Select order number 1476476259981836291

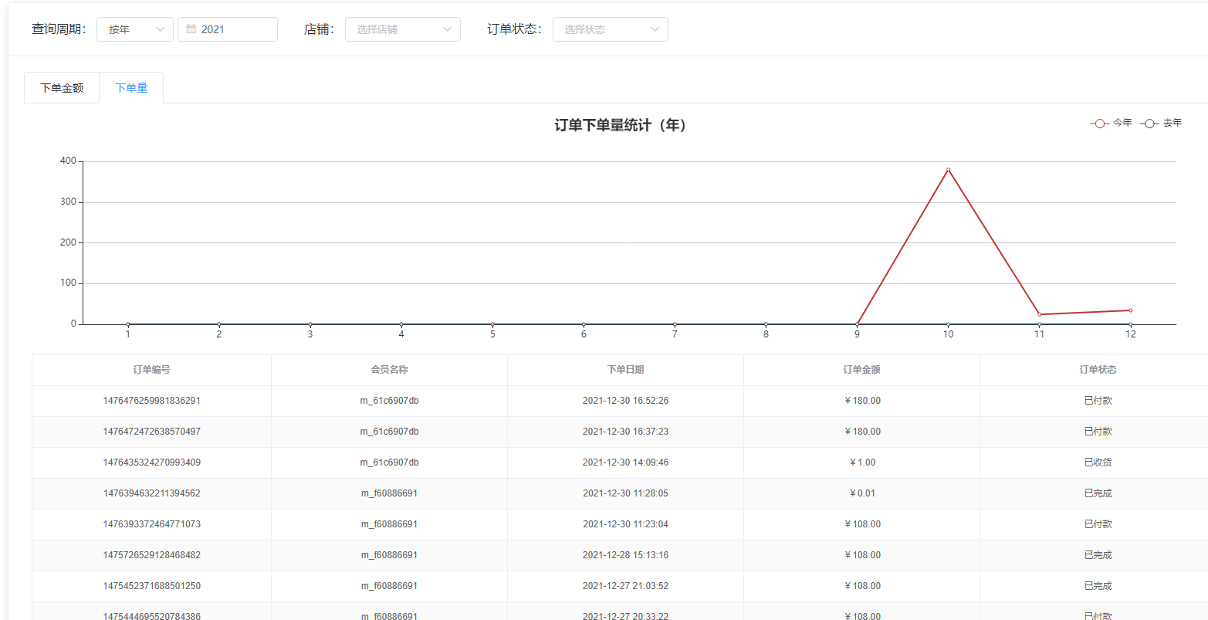(x=151, y=401)
